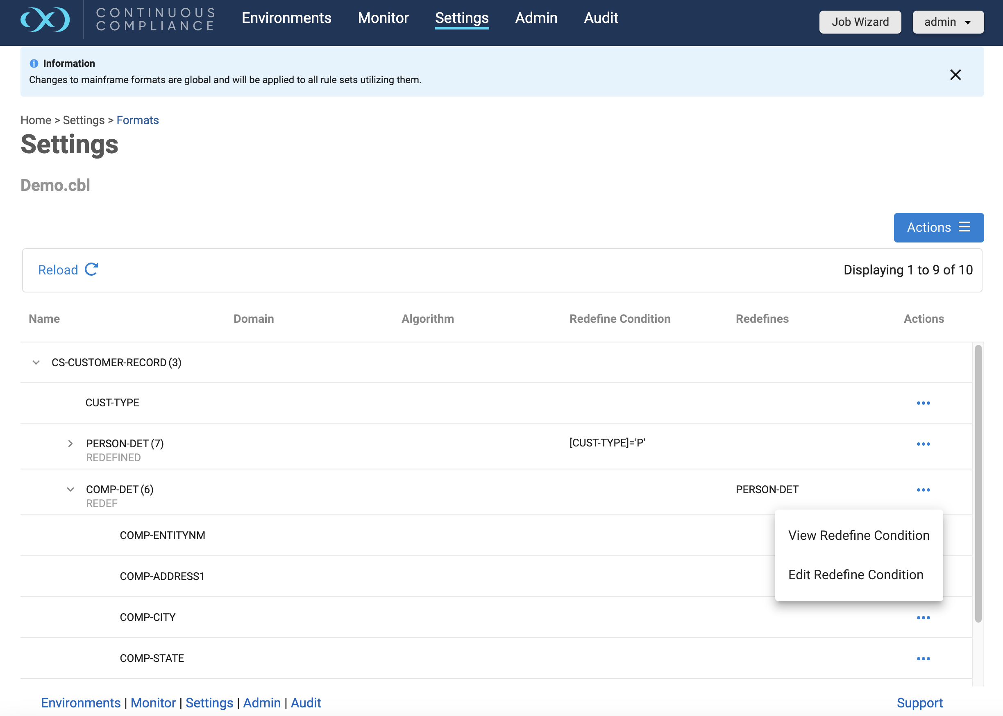Open the PERSON-DET row actions ellipsis
Image resolution: width=1003 pixels, height=716 pixels.
pos(923,444)
